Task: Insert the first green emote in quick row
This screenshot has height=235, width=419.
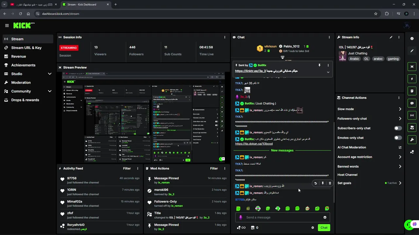Action: (238, 209)
